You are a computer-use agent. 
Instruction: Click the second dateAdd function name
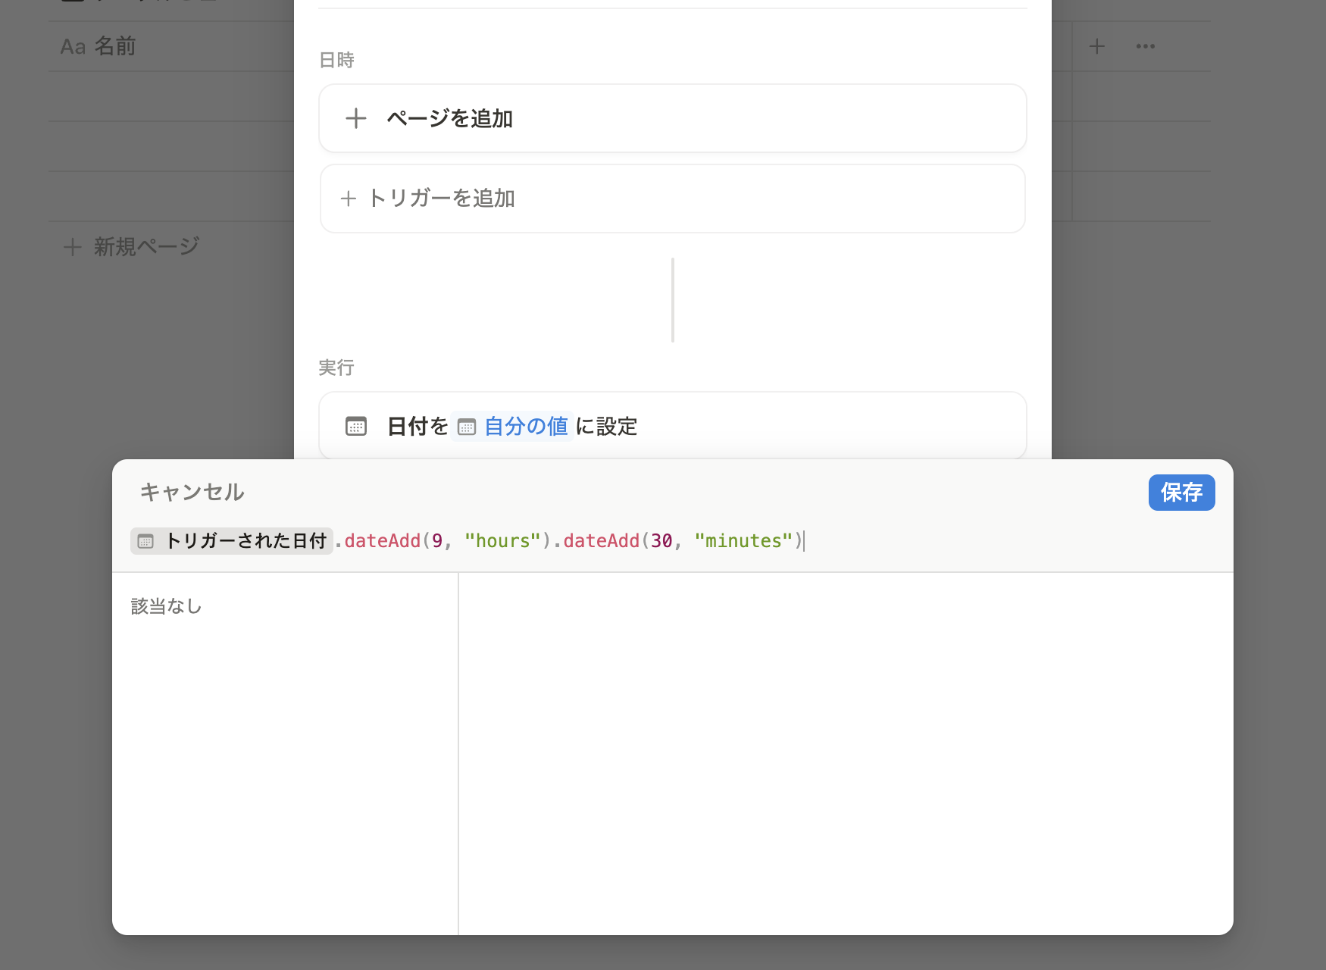pos(602,541)
